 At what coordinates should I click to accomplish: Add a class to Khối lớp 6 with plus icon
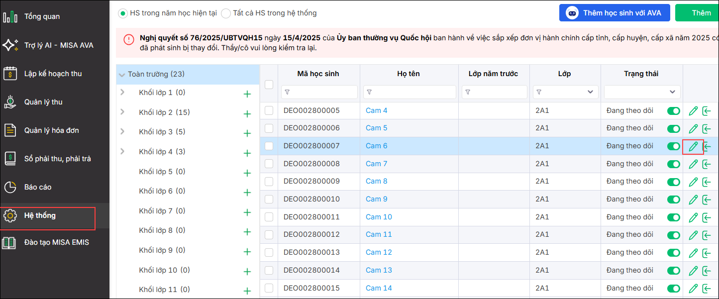(247, 193)
